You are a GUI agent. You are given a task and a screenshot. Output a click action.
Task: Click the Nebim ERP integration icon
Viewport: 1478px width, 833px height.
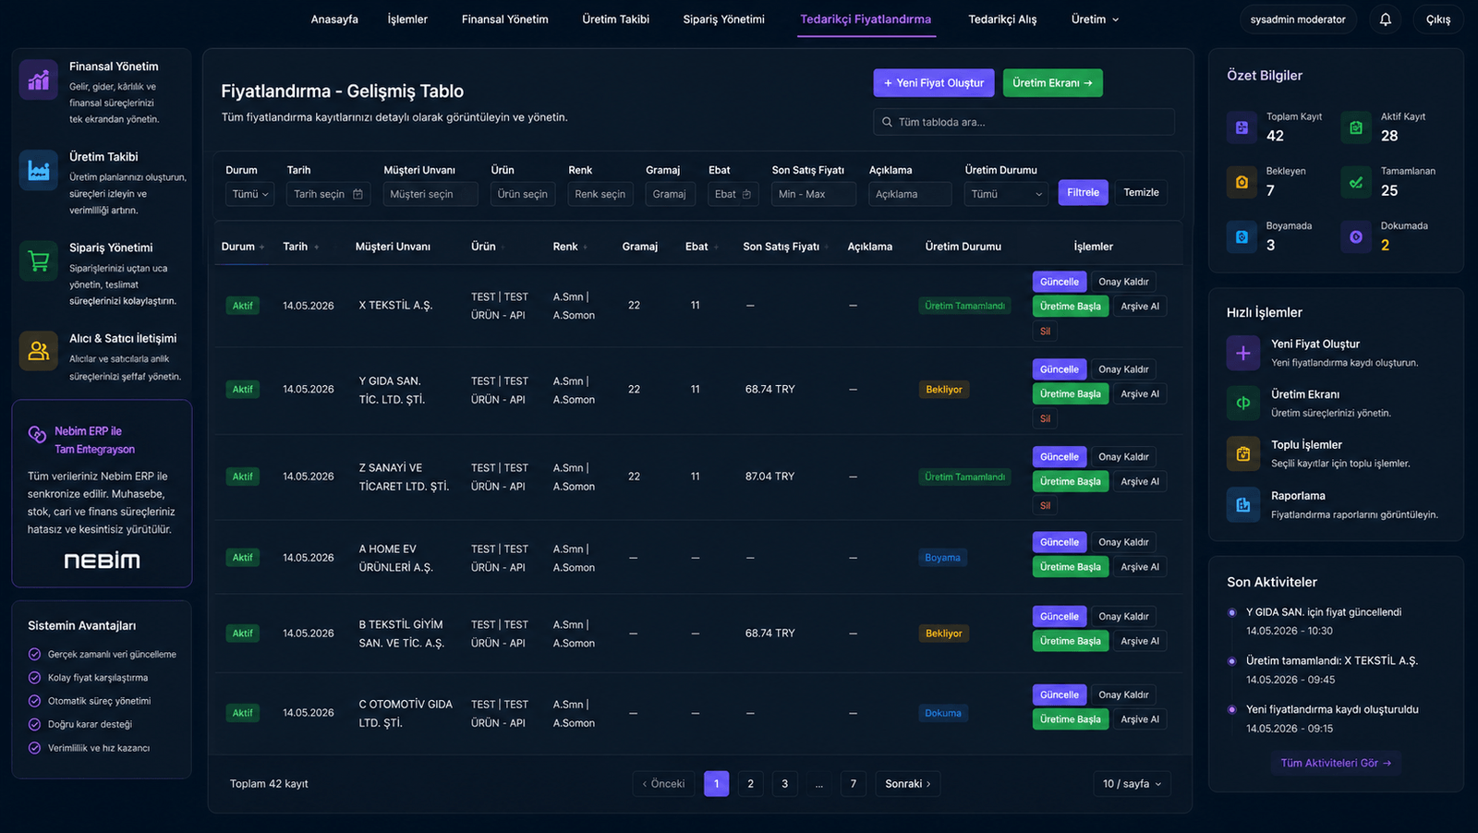click(37, 434)
